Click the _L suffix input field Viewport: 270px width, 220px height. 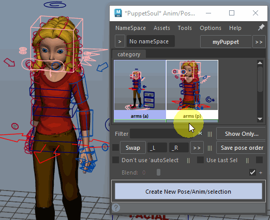point(157,148)
